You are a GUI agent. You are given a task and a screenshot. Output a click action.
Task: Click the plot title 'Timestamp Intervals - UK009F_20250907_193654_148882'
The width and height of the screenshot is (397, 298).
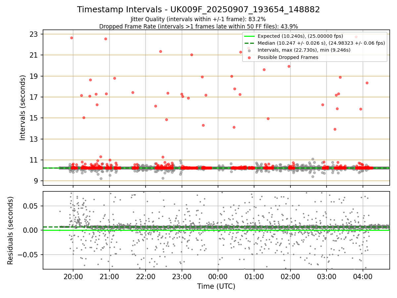pyautogui.click(x=198, y=10)
